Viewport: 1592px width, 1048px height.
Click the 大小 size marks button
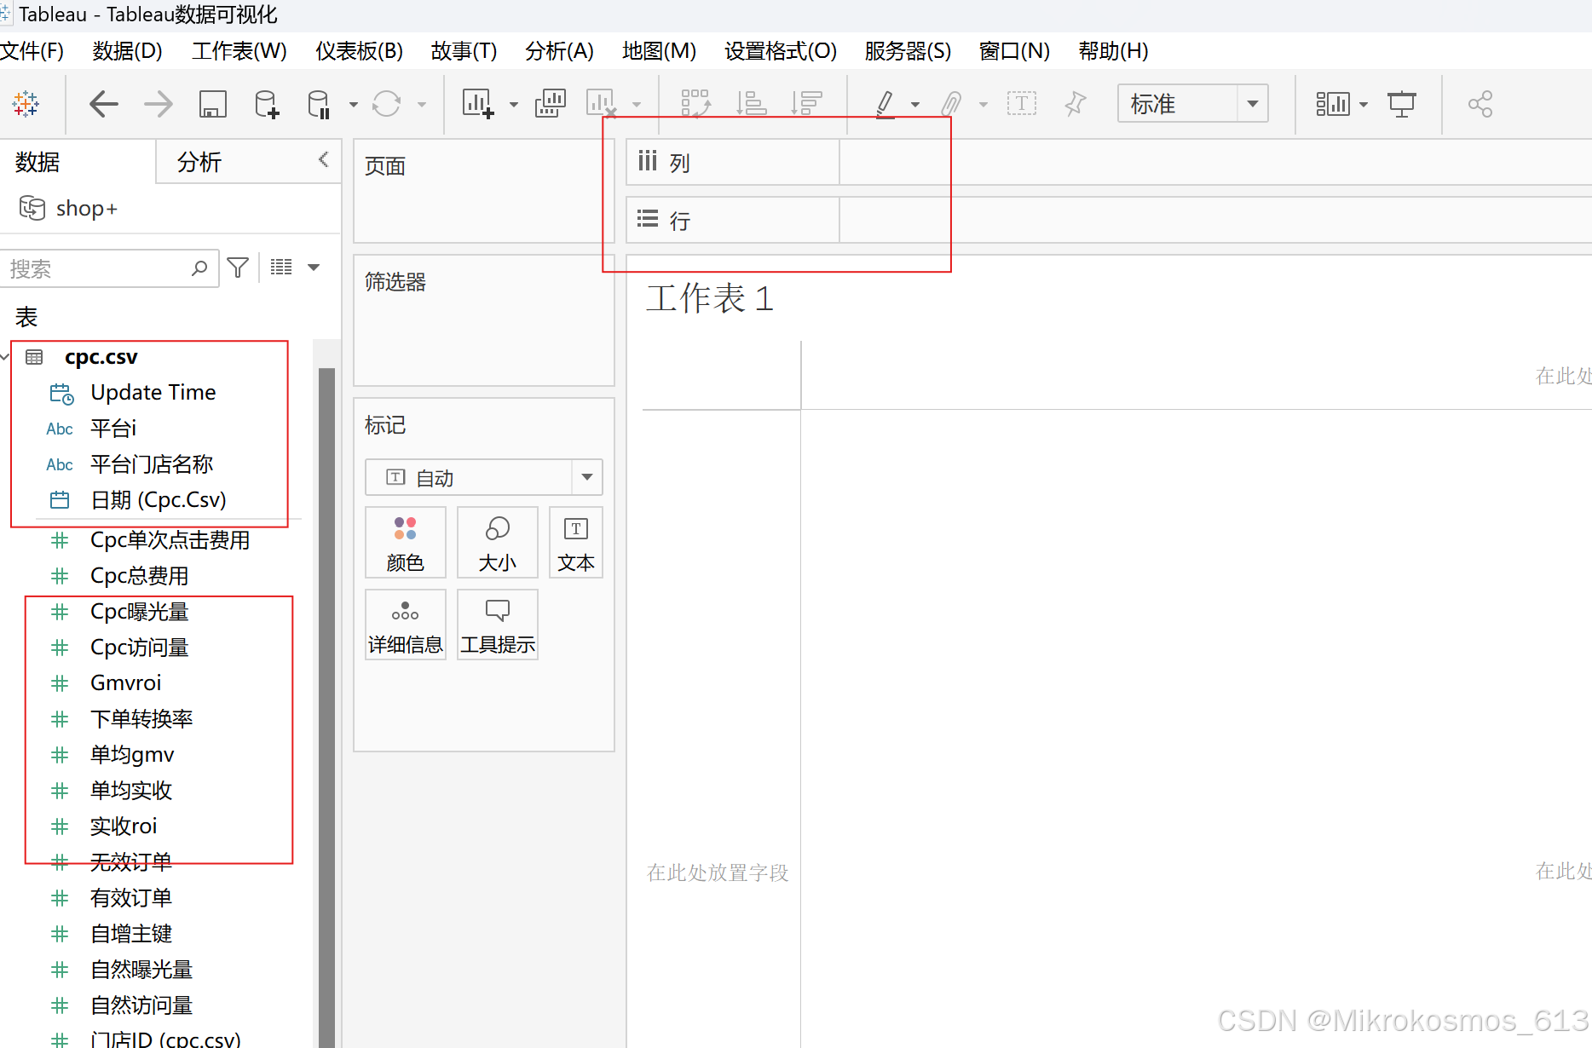coord(498,543)
